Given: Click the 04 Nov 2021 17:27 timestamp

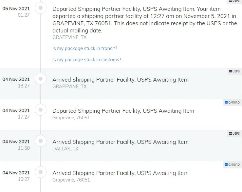Looking at the screenshot, I should tap(16, 113).
